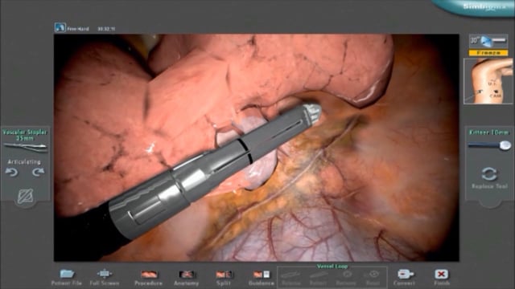515x289 pixels.
Task: Click the 30° scope camera icon
Action: click(x=488, y=41)
